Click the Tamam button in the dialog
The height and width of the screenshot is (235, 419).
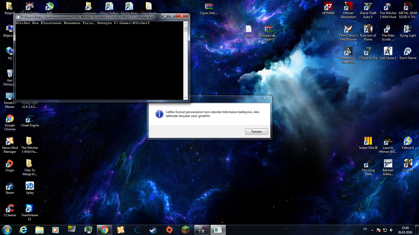coord(256,132)
